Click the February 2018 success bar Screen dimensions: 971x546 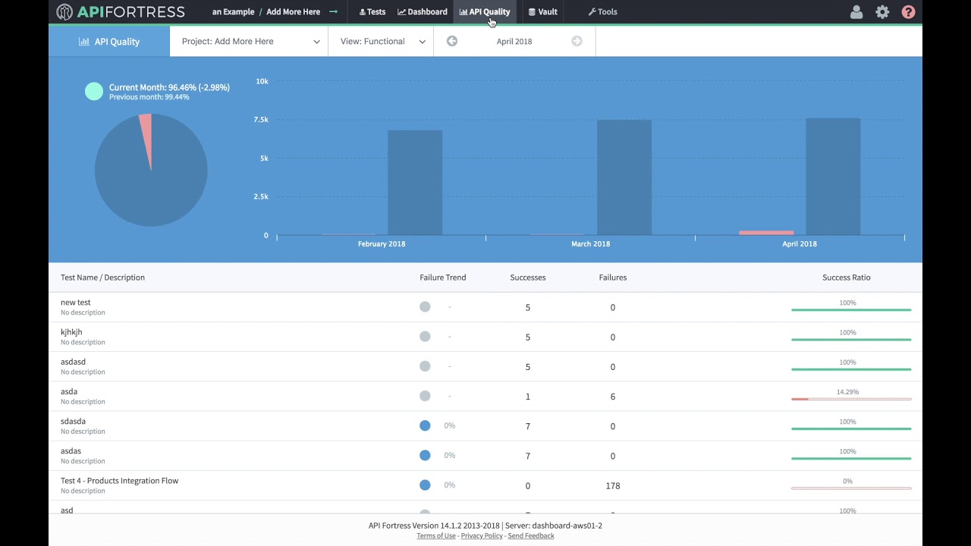click(x=415, y=183)
